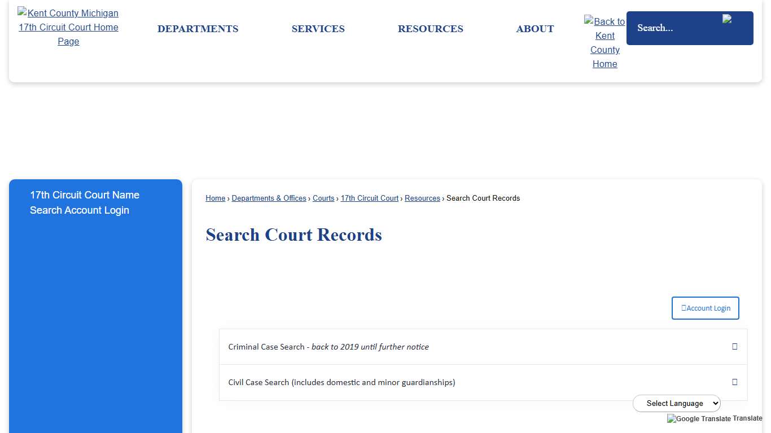The image size is (771, 433).
Task: Click the expander icon on Criminal Case Search row
Action: click(734, 347)
